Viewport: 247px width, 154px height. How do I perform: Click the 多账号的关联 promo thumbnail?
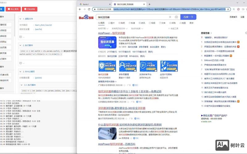click(x=128, y=66)
